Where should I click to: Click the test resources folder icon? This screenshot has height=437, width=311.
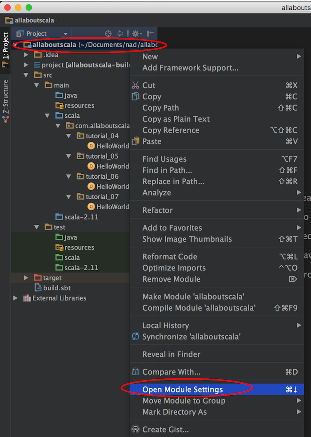click(x=59, y=247)
